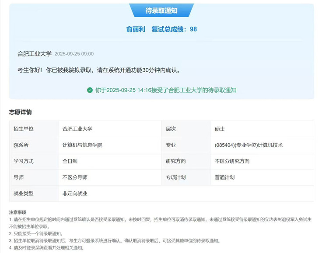
Task: Click the 考生你好 admission message text
Action: (98, 70)
